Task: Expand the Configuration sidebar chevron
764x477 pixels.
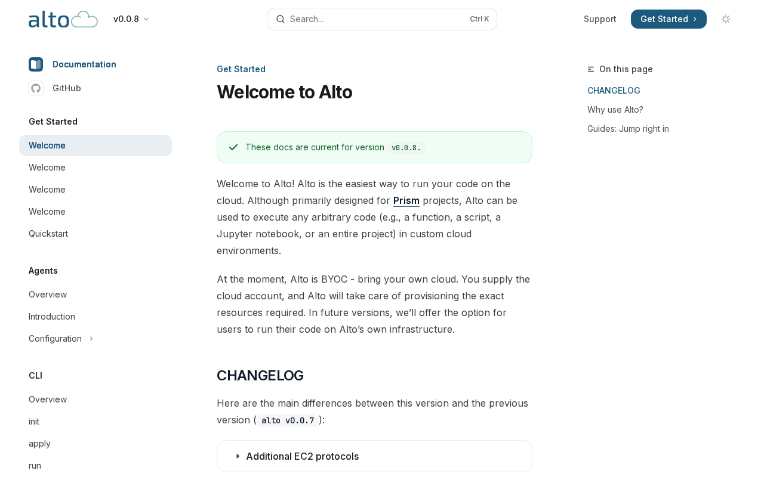Action: click(91, 339)
